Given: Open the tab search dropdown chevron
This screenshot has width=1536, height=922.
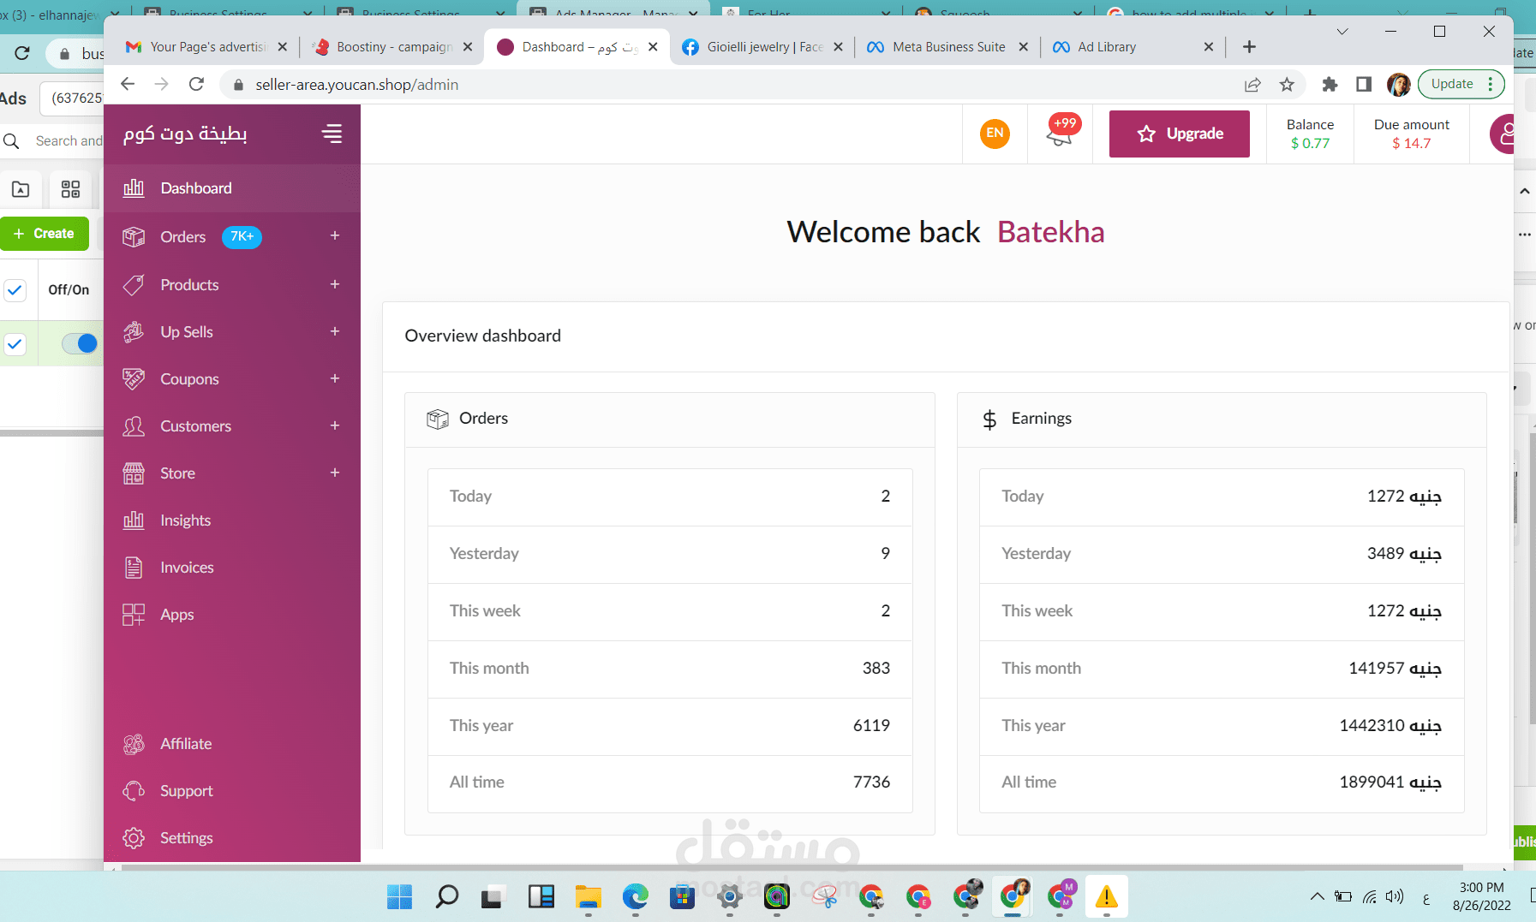Looking at the screenshot, I should pyautogui.click(x=1342, y=32).
